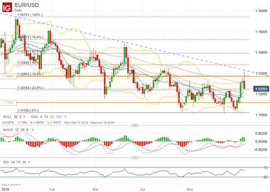This screenshot has height=192, width=270.
Task: Click the -1.73% change value
Action: tap(22, 123)
